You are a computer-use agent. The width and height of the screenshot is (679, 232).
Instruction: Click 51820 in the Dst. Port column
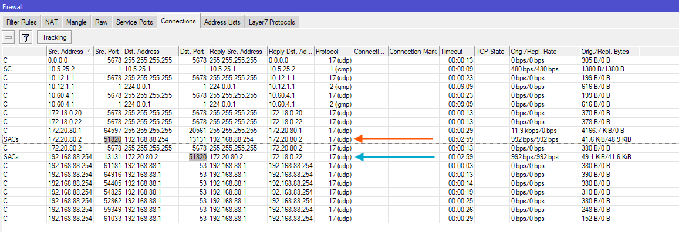point(197,157)
